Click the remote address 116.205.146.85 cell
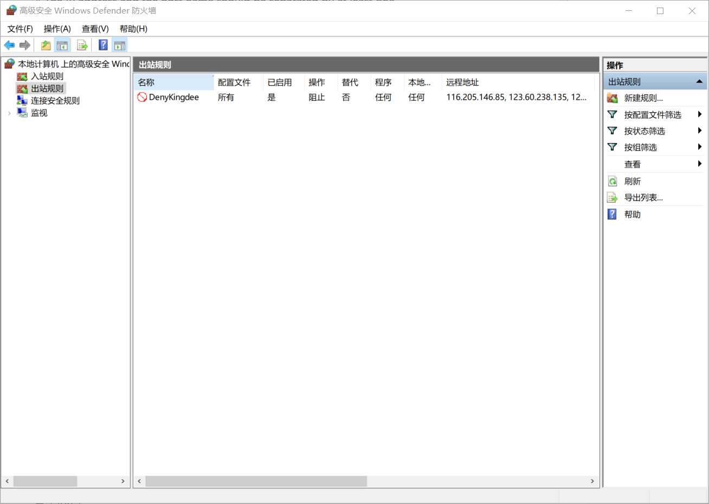The image size is (709, 504). pos(516,97)
